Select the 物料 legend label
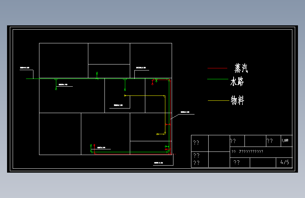The width and height of the screenshot is (305, 198). tap(237, 100)
